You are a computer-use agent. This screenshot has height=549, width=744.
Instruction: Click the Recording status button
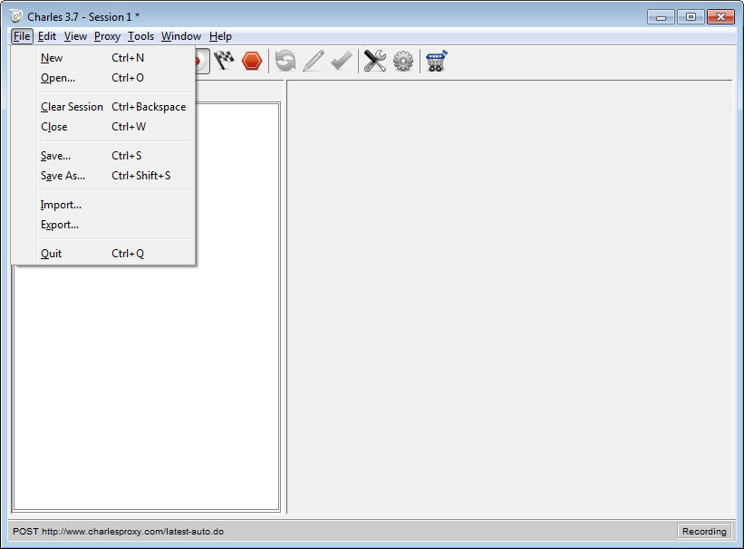(x=704, y=531)
